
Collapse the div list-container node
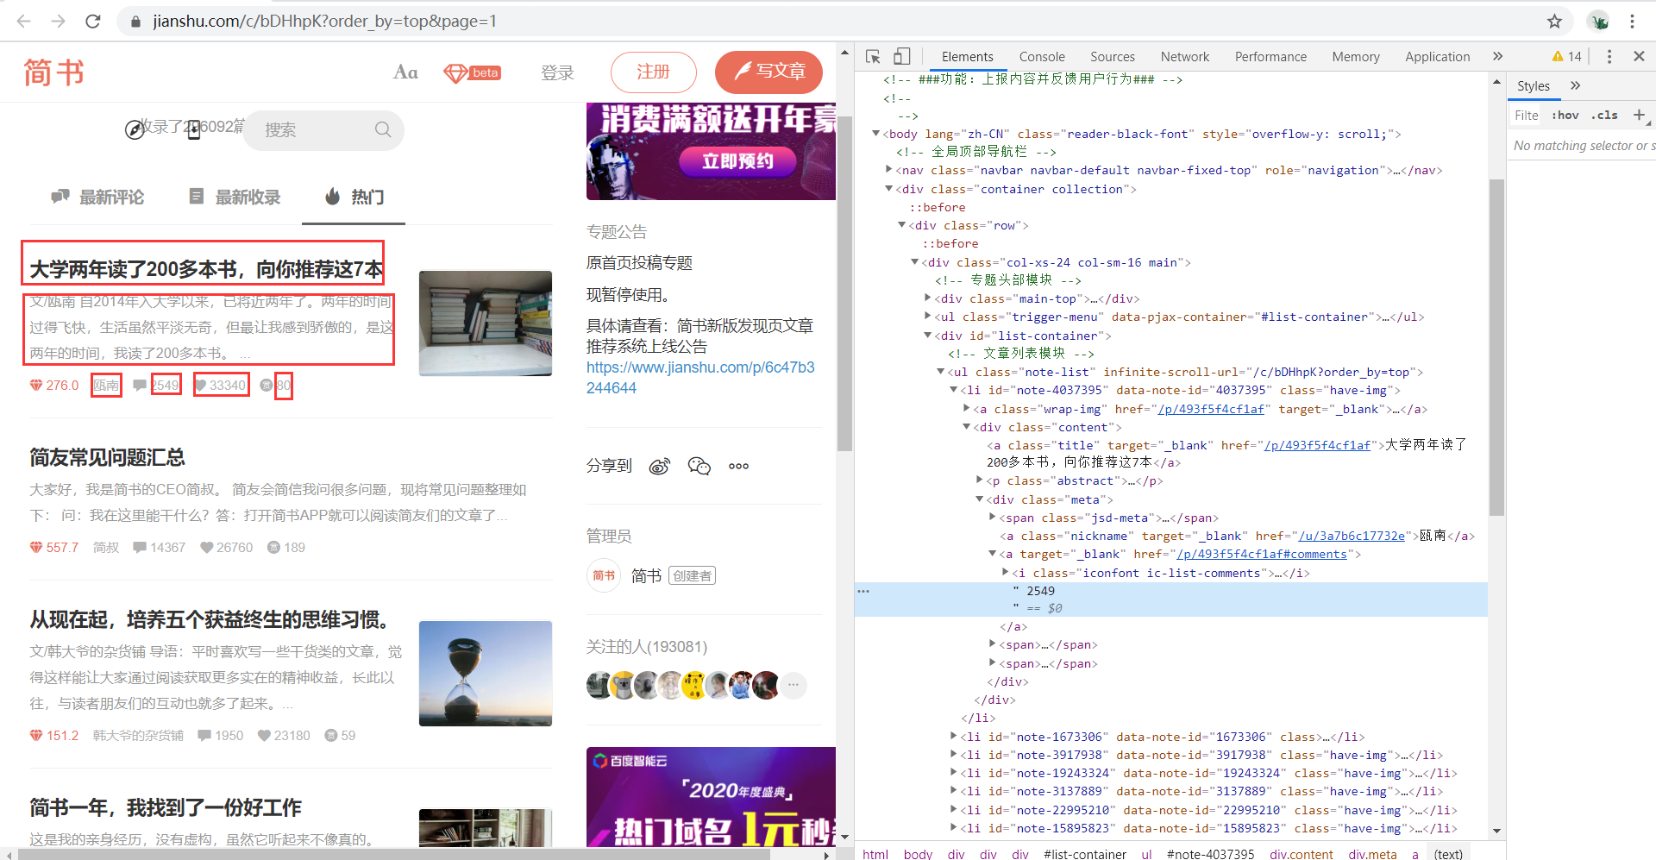pyautogui.click(x=927, y=336)
